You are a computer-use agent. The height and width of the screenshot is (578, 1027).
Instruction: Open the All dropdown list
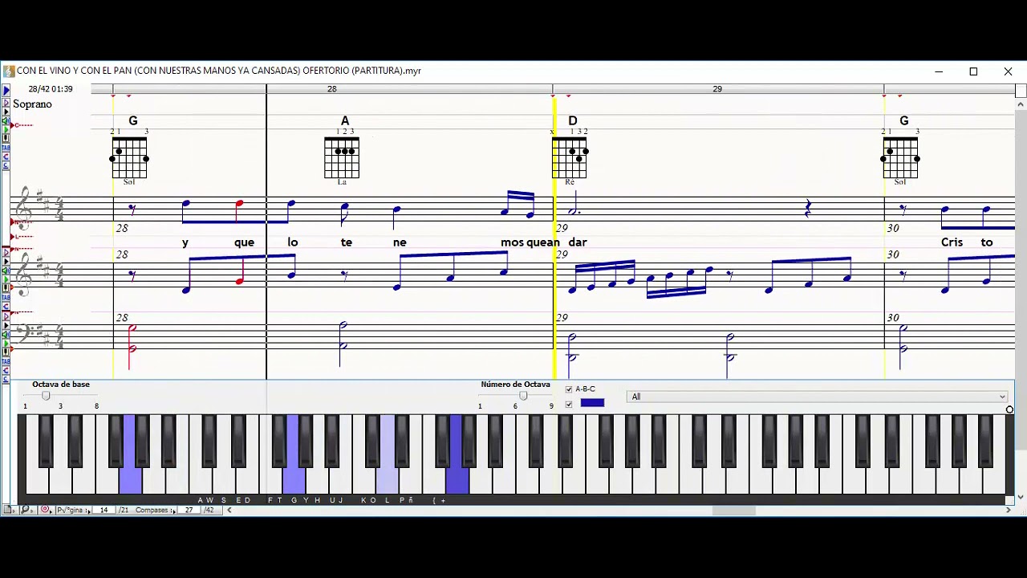click(x=818, y=397)
